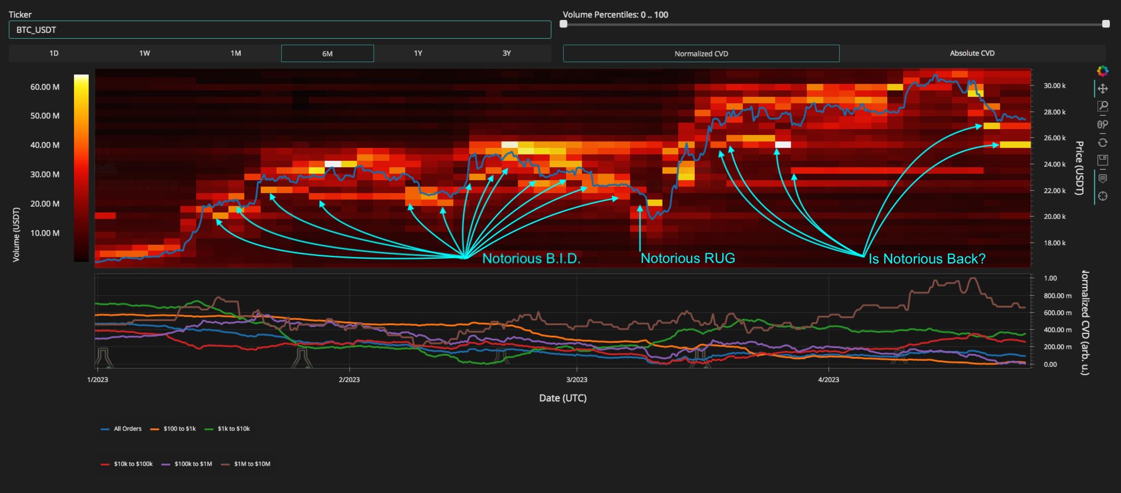Enable the Wheel Zoom tool

pos(1102,124)
